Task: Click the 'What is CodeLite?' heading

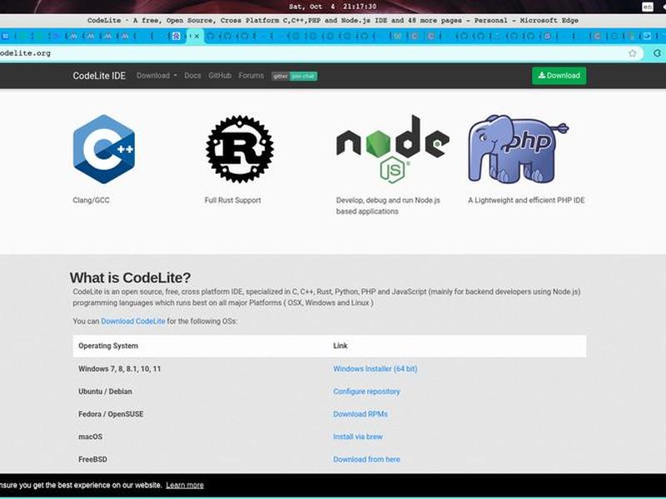Action: tap(131, 278)
